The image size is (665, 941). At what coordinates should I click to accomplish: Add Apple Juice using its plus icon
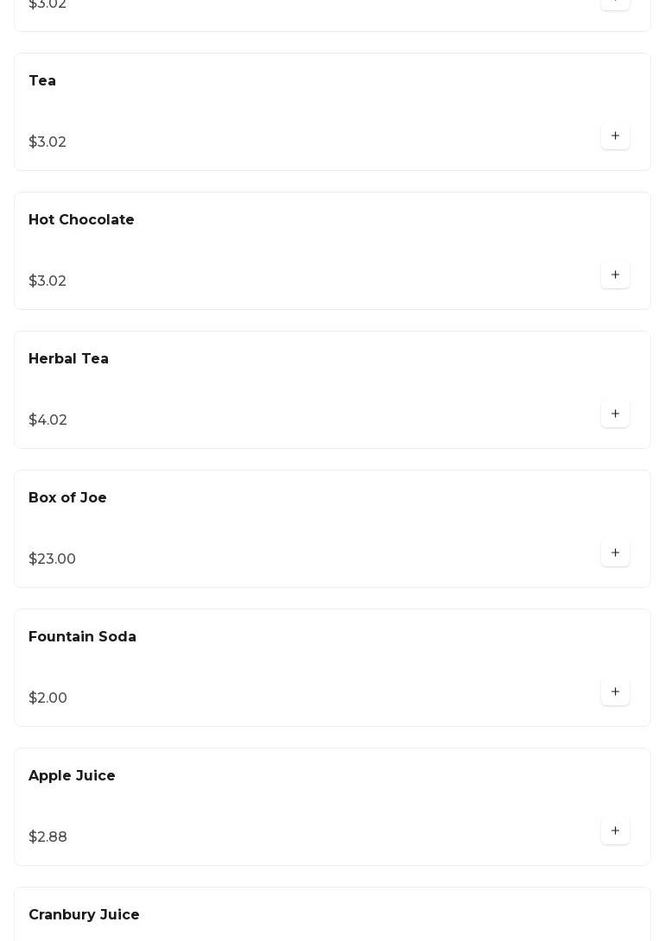point(615,830)
